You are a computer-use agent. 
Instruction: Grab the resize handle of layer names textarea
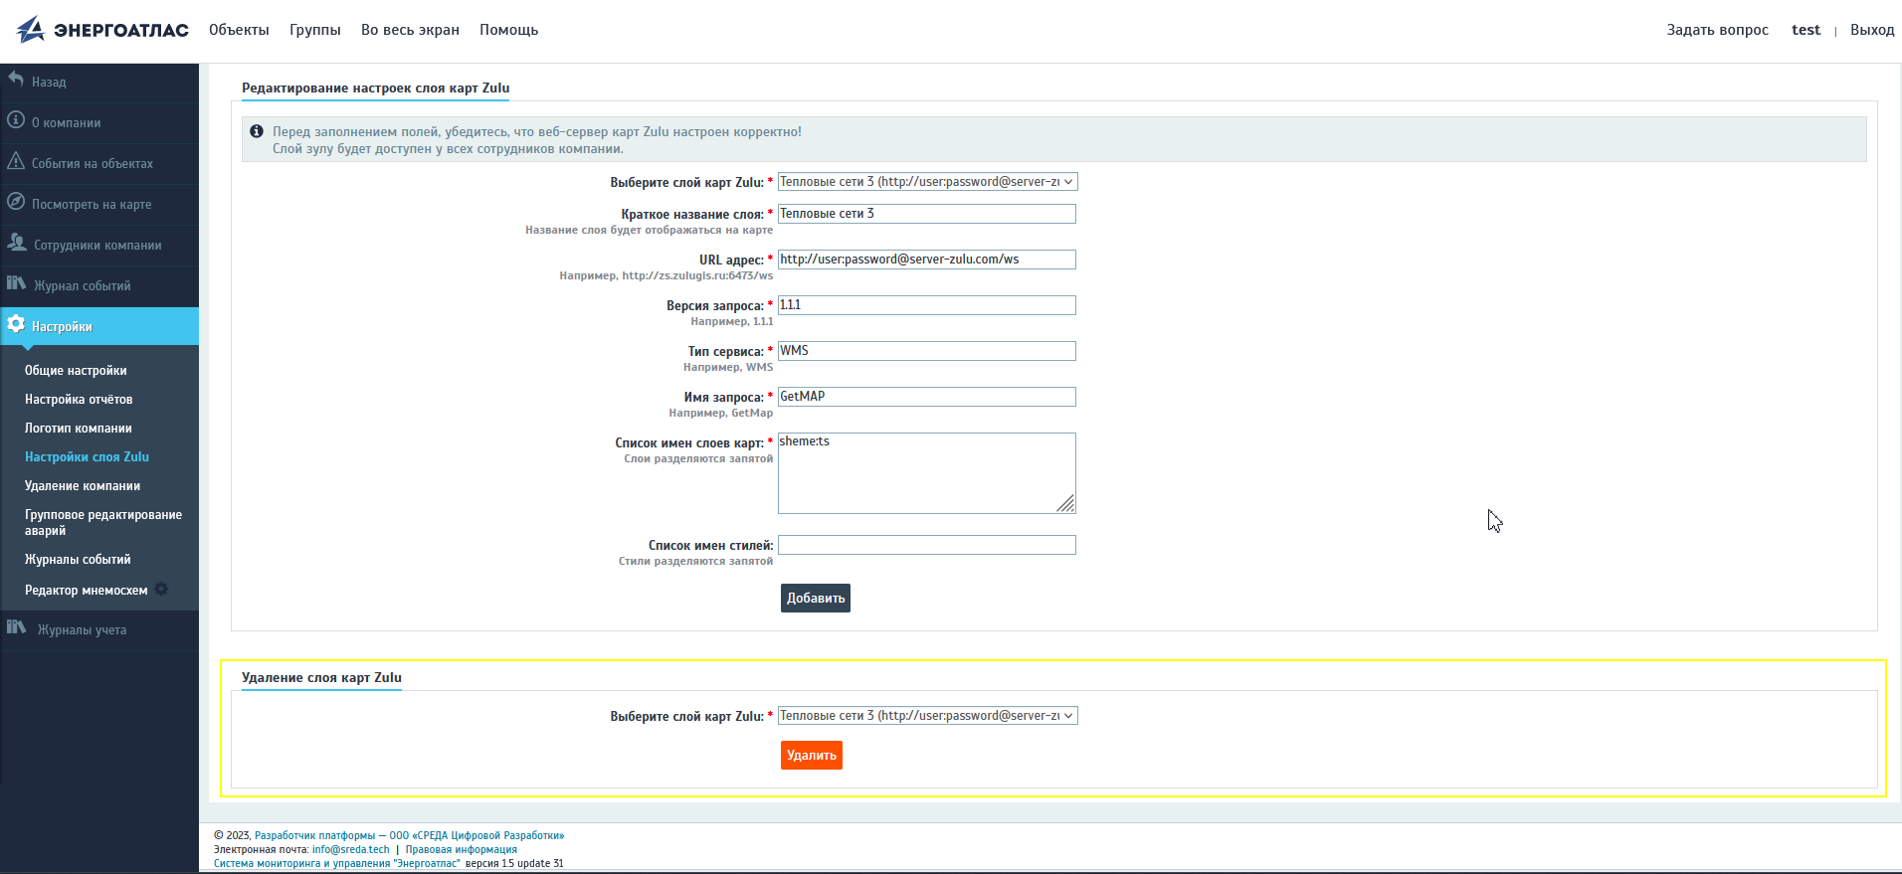coord(1066,504)
